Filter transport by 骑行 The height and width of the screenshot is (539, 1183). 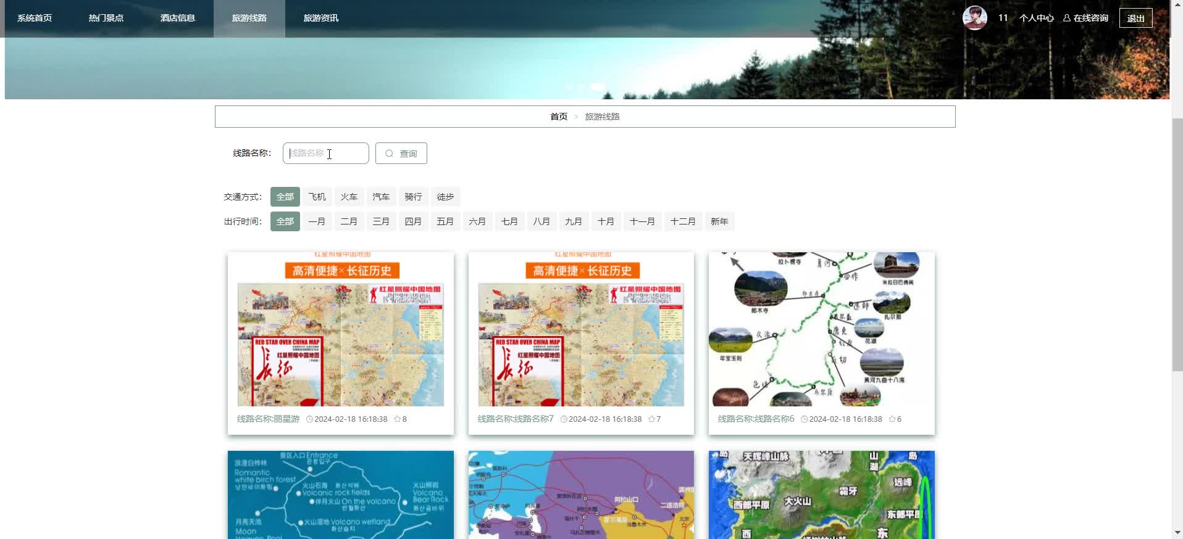click(x=414, y=197)
